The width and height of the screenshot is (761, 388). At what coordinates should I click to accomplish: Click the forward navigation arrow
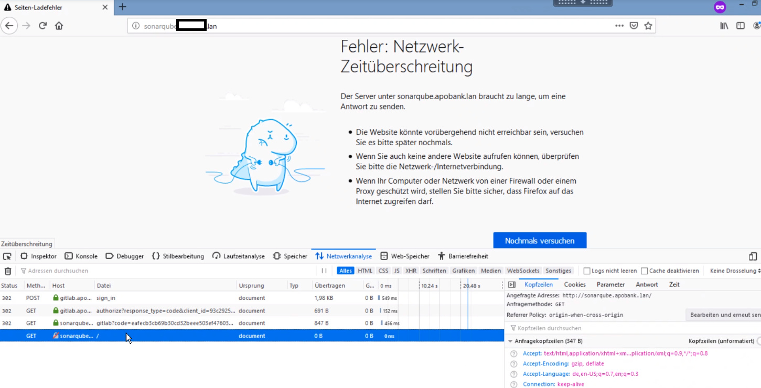(x=26, y=26)
